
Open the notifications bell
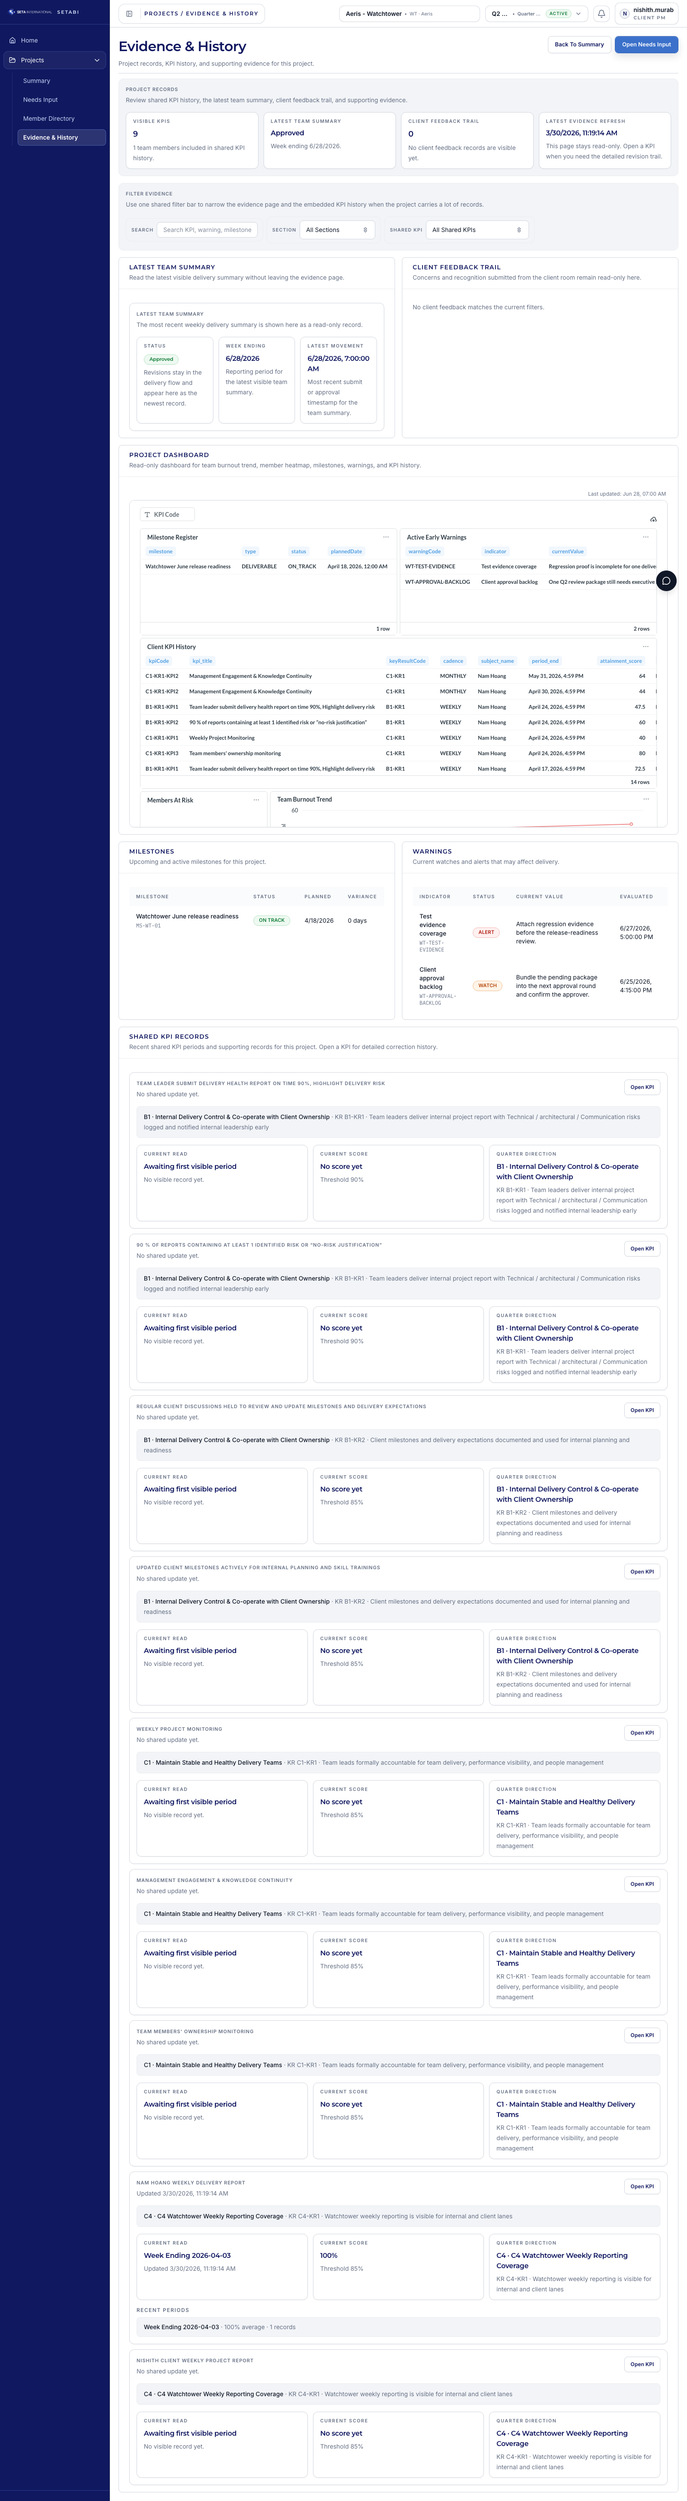click(x=601, y=14)
